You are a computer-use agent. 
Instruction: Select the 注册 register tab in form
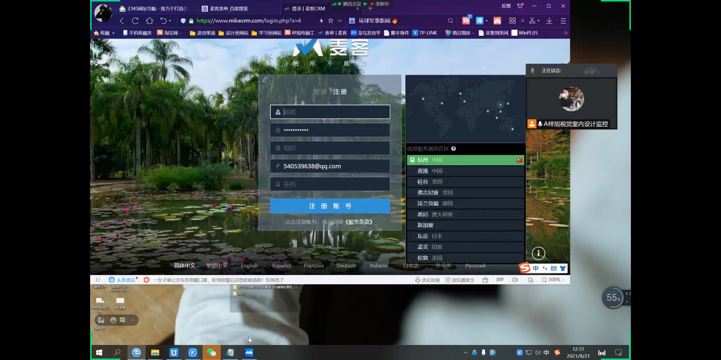tap(340, 92)
